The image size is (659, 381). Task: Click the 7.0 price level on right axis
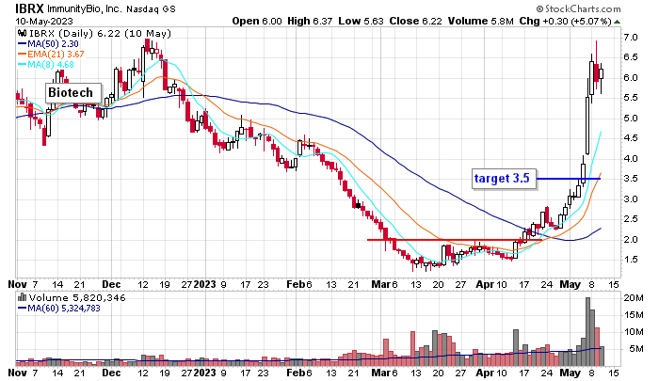click(x=633, y=38)
